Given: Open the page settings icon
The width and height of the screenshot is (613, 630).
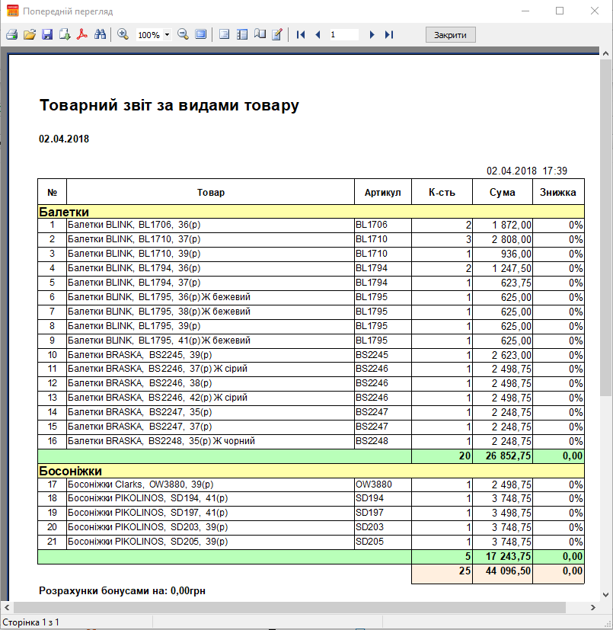Looking at the screenshot, I should point(260,35).
